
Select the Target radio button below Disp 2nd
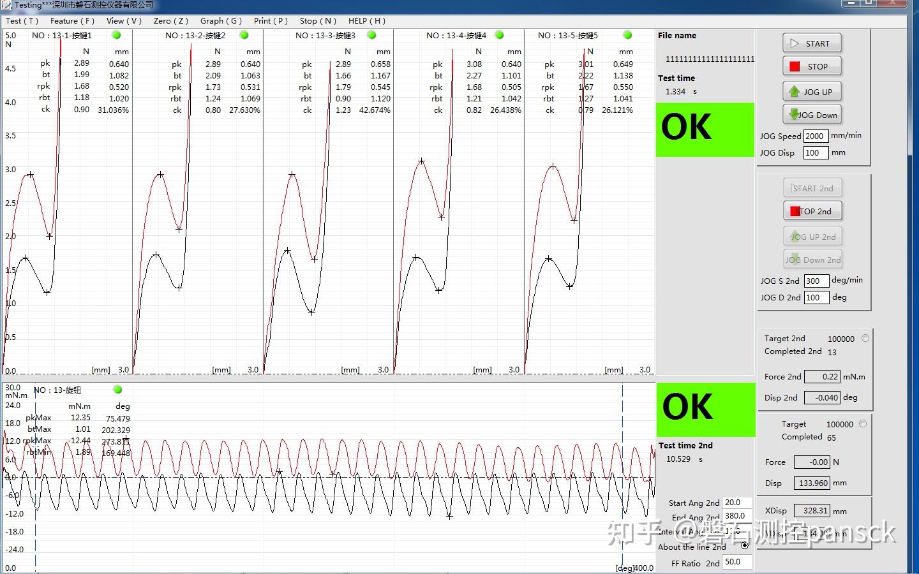tap(863, 423)
